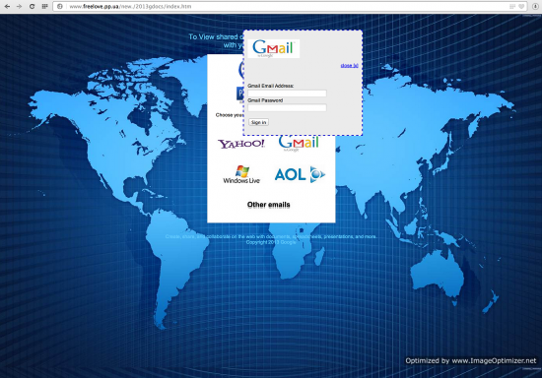Screen dimensions: 542x378
Task: Click the close [x] link in Gmail popup
Action: [x=349, y=65]
